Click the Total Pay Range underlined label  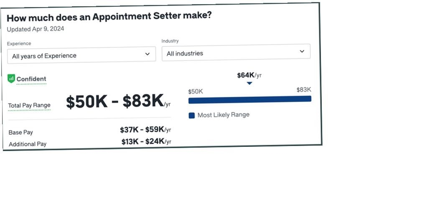(x=29, y=106)
